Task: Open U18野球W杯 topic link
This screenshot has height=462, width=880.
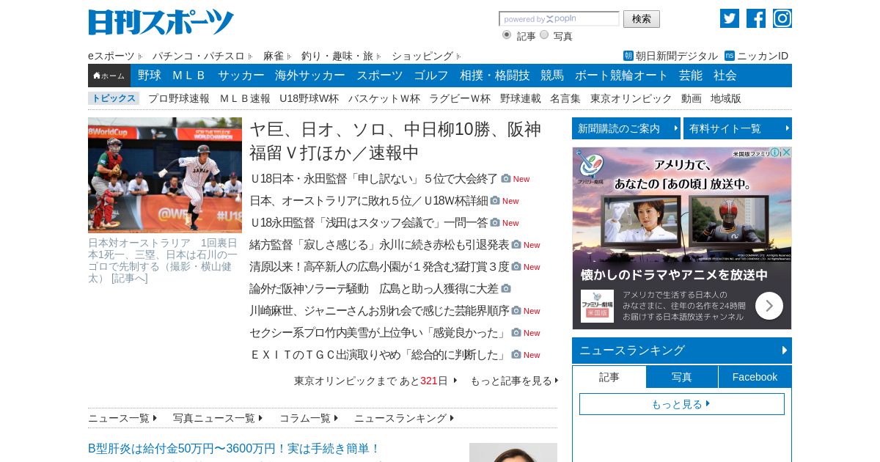Action: [309, 98]
